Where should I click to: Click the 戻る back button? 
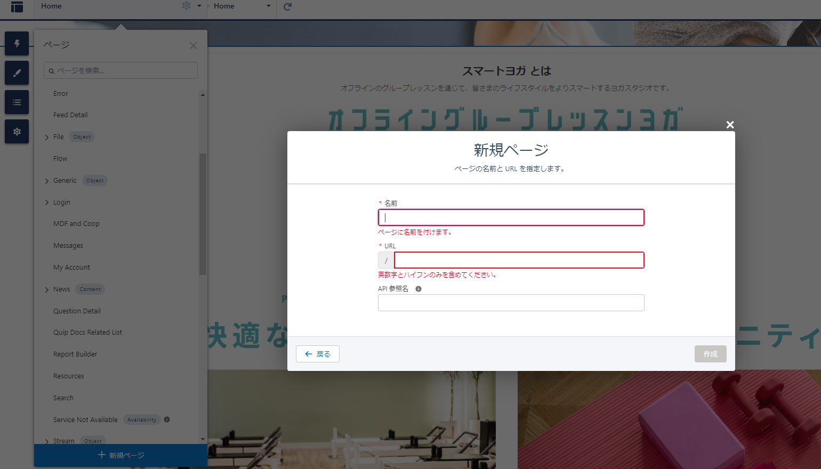click(318, 354)
